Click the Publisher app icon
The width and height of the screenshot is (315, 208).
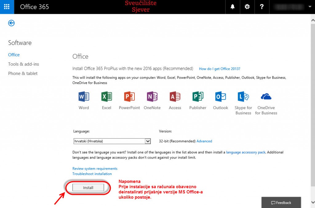[198, 97]
